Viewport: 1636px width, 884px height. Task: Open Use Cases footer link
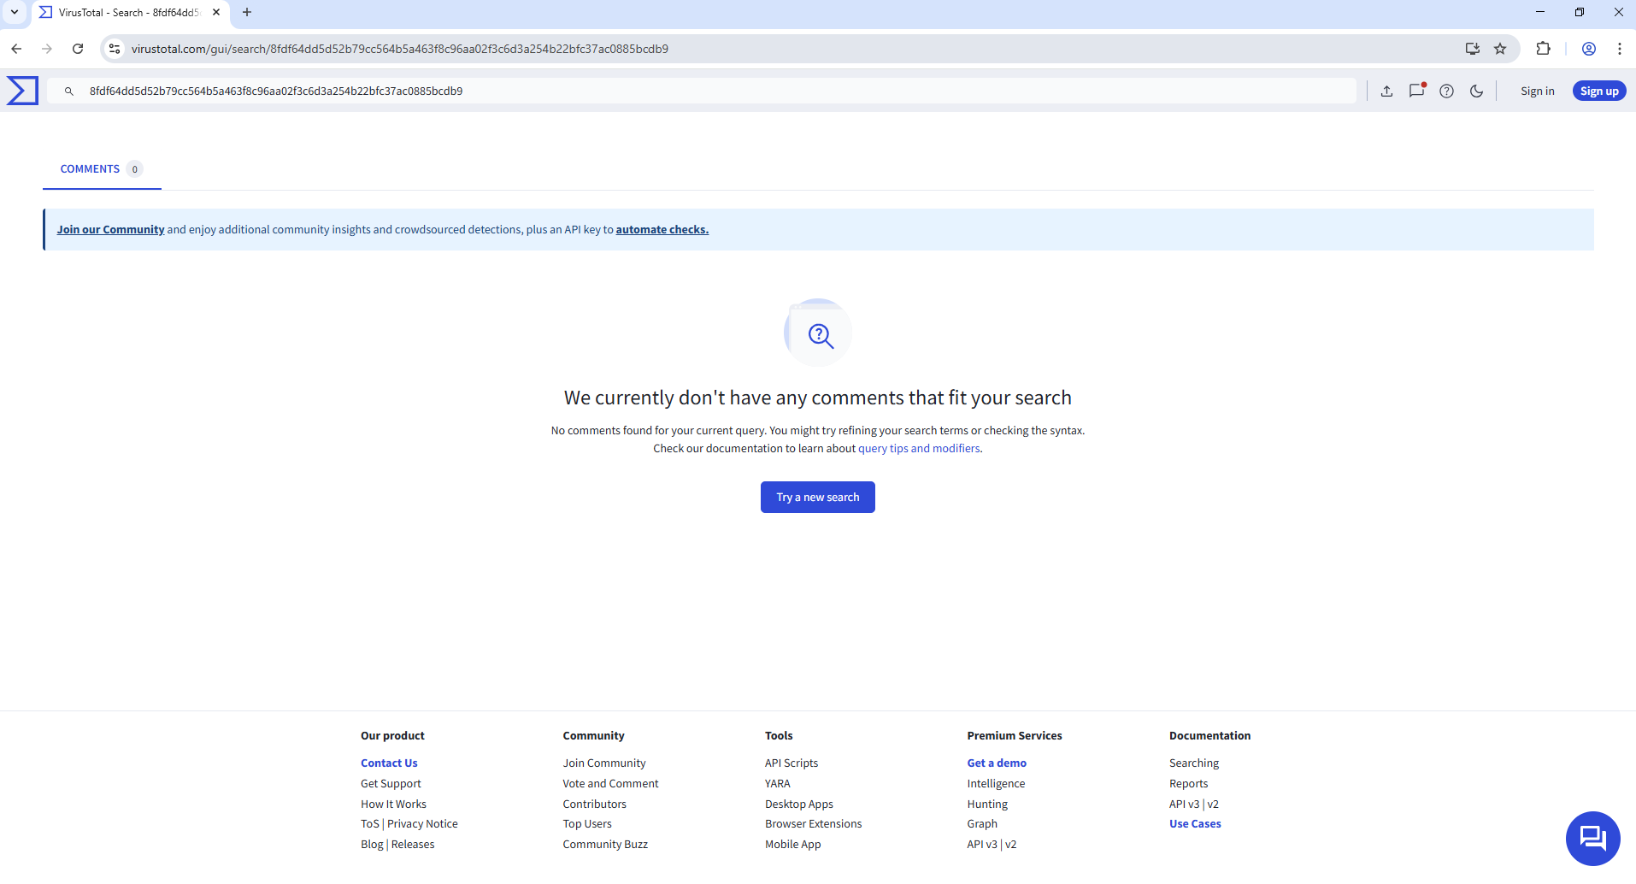click(1195, 824)
